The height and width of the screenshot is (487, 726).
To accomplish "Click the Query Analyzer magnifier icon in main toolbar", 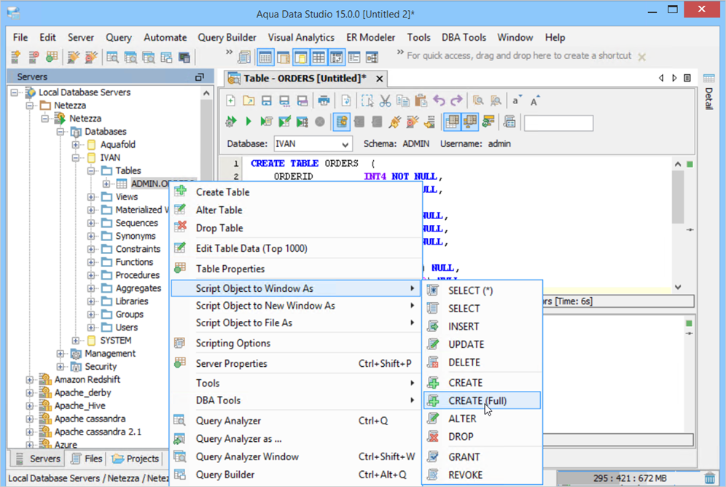I will click(x=112, y=57).
